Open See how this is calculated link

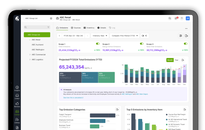click(73, 98)
